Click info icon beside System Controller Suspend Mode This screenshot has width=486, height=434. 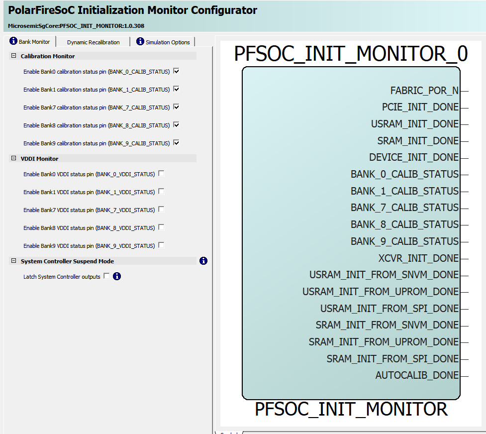(x=203, y=261)
